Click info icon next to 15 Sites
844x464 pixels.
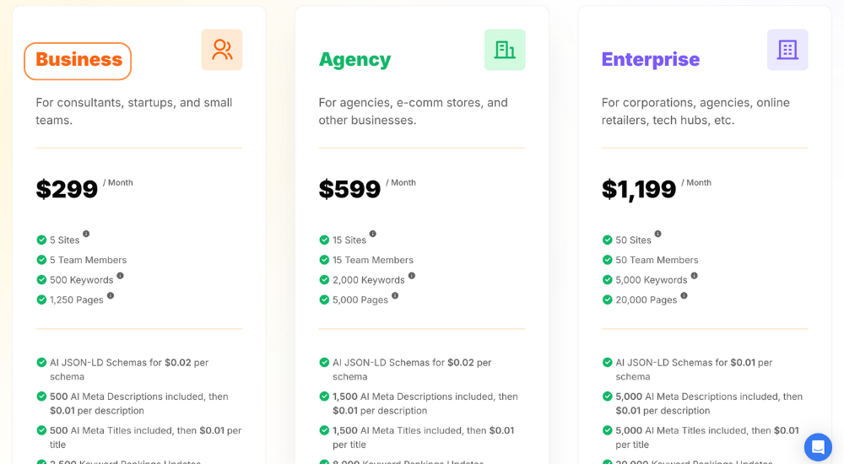coord(372,234)
